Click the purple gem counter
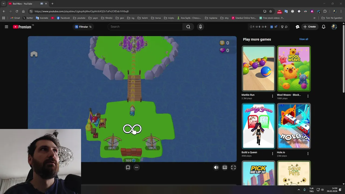This screenshot has height=194, width=345. point(224,50)
